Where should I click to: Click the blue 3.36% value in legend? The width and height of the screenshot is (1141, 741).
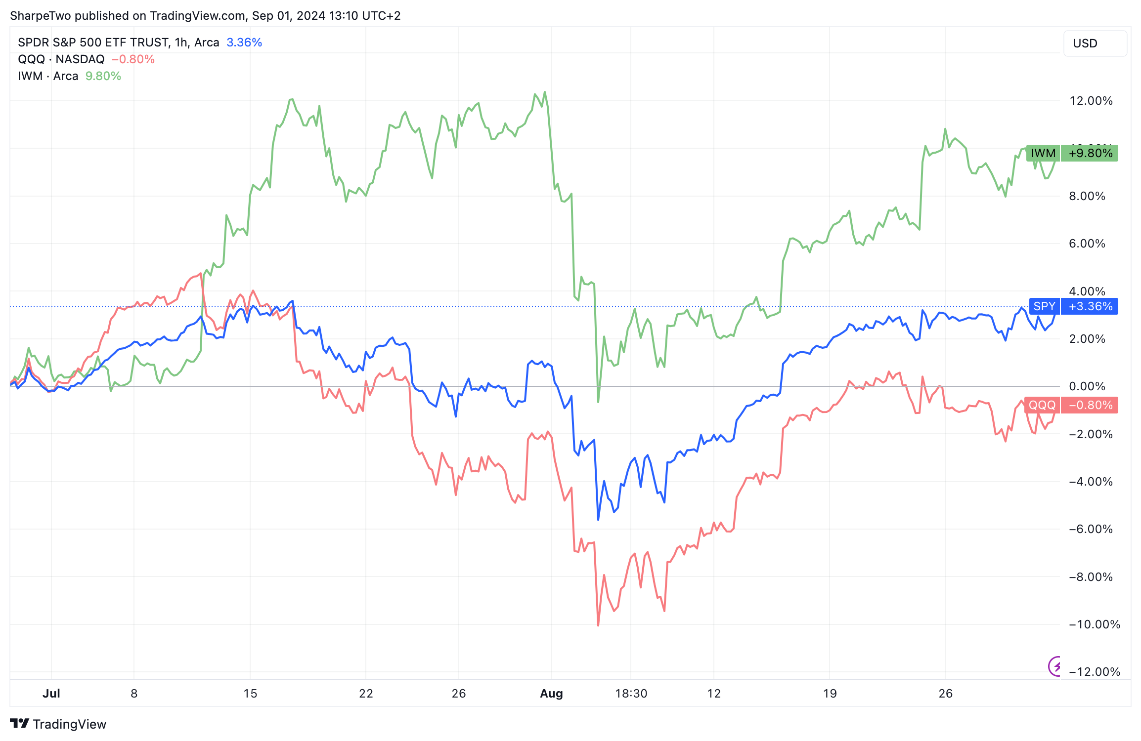pyautogui.click(x=244, y=42)
